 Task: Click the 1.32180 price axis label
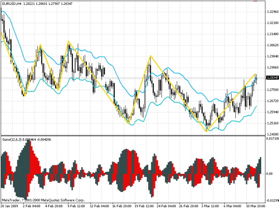coord(273,23)
